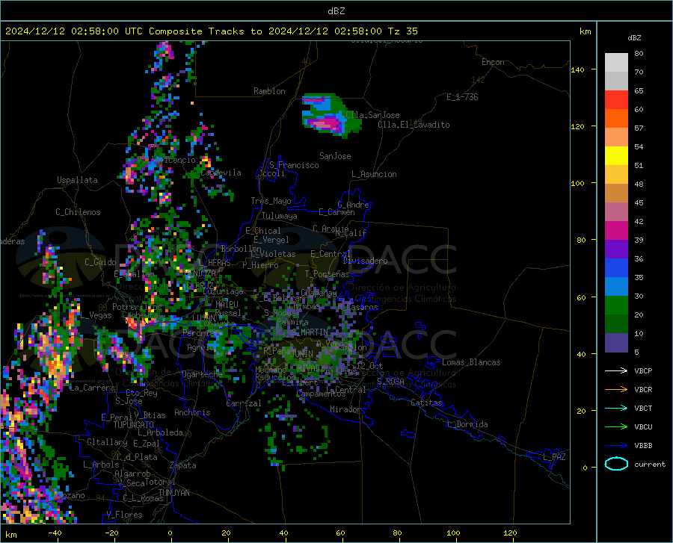This screenshot has width=673, height=543.
Task: Click the 'SanJose' map label
Action: 335,156
